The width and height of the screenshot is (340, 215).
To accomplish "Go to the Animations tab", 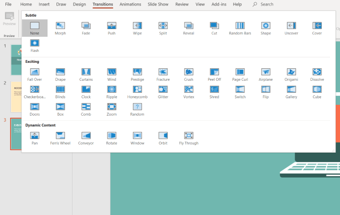I will pyautogui.click(x=130, y=4).
